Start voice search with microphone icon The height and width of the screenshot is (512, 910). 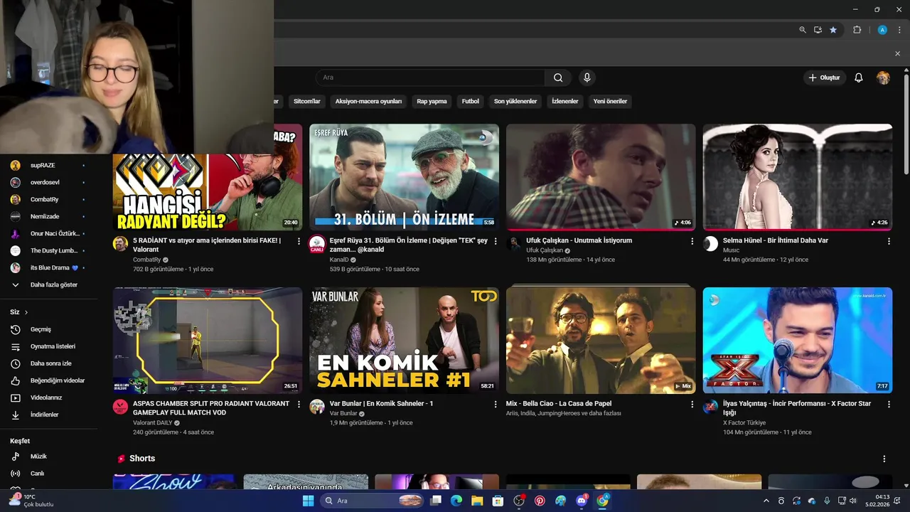coord(587,78)
